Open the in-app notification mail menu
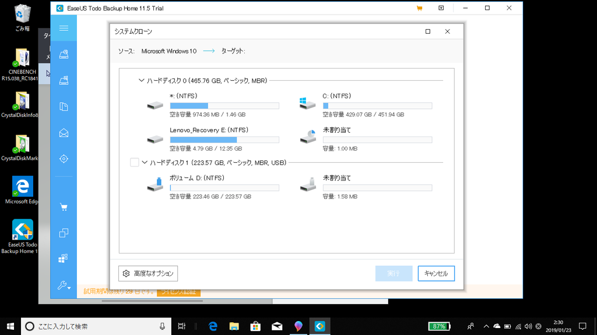The image size is (597, 335). [442, 8]
